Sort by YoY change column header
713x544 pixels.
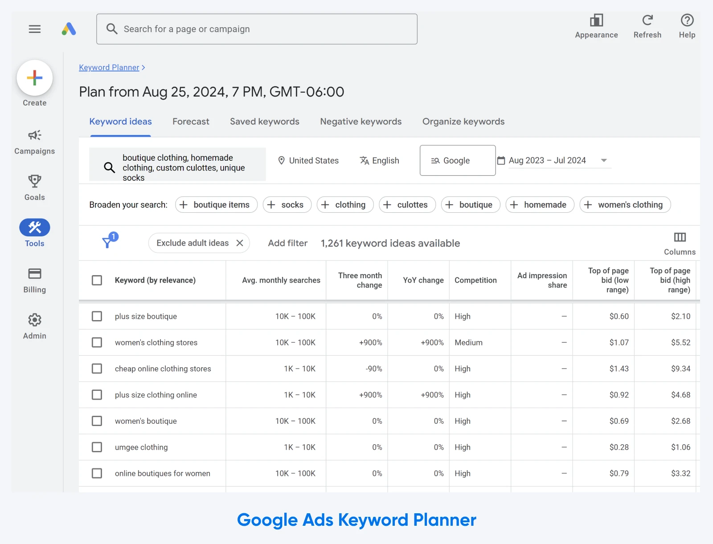423,280
